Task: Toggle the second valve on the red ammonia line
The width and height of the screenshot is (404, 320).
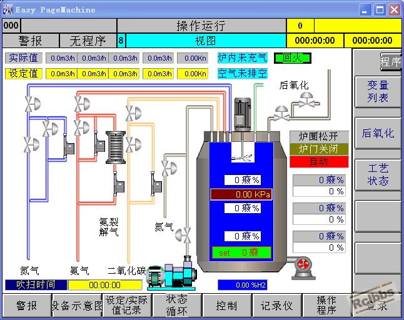Action: click(x=82, y=128)
